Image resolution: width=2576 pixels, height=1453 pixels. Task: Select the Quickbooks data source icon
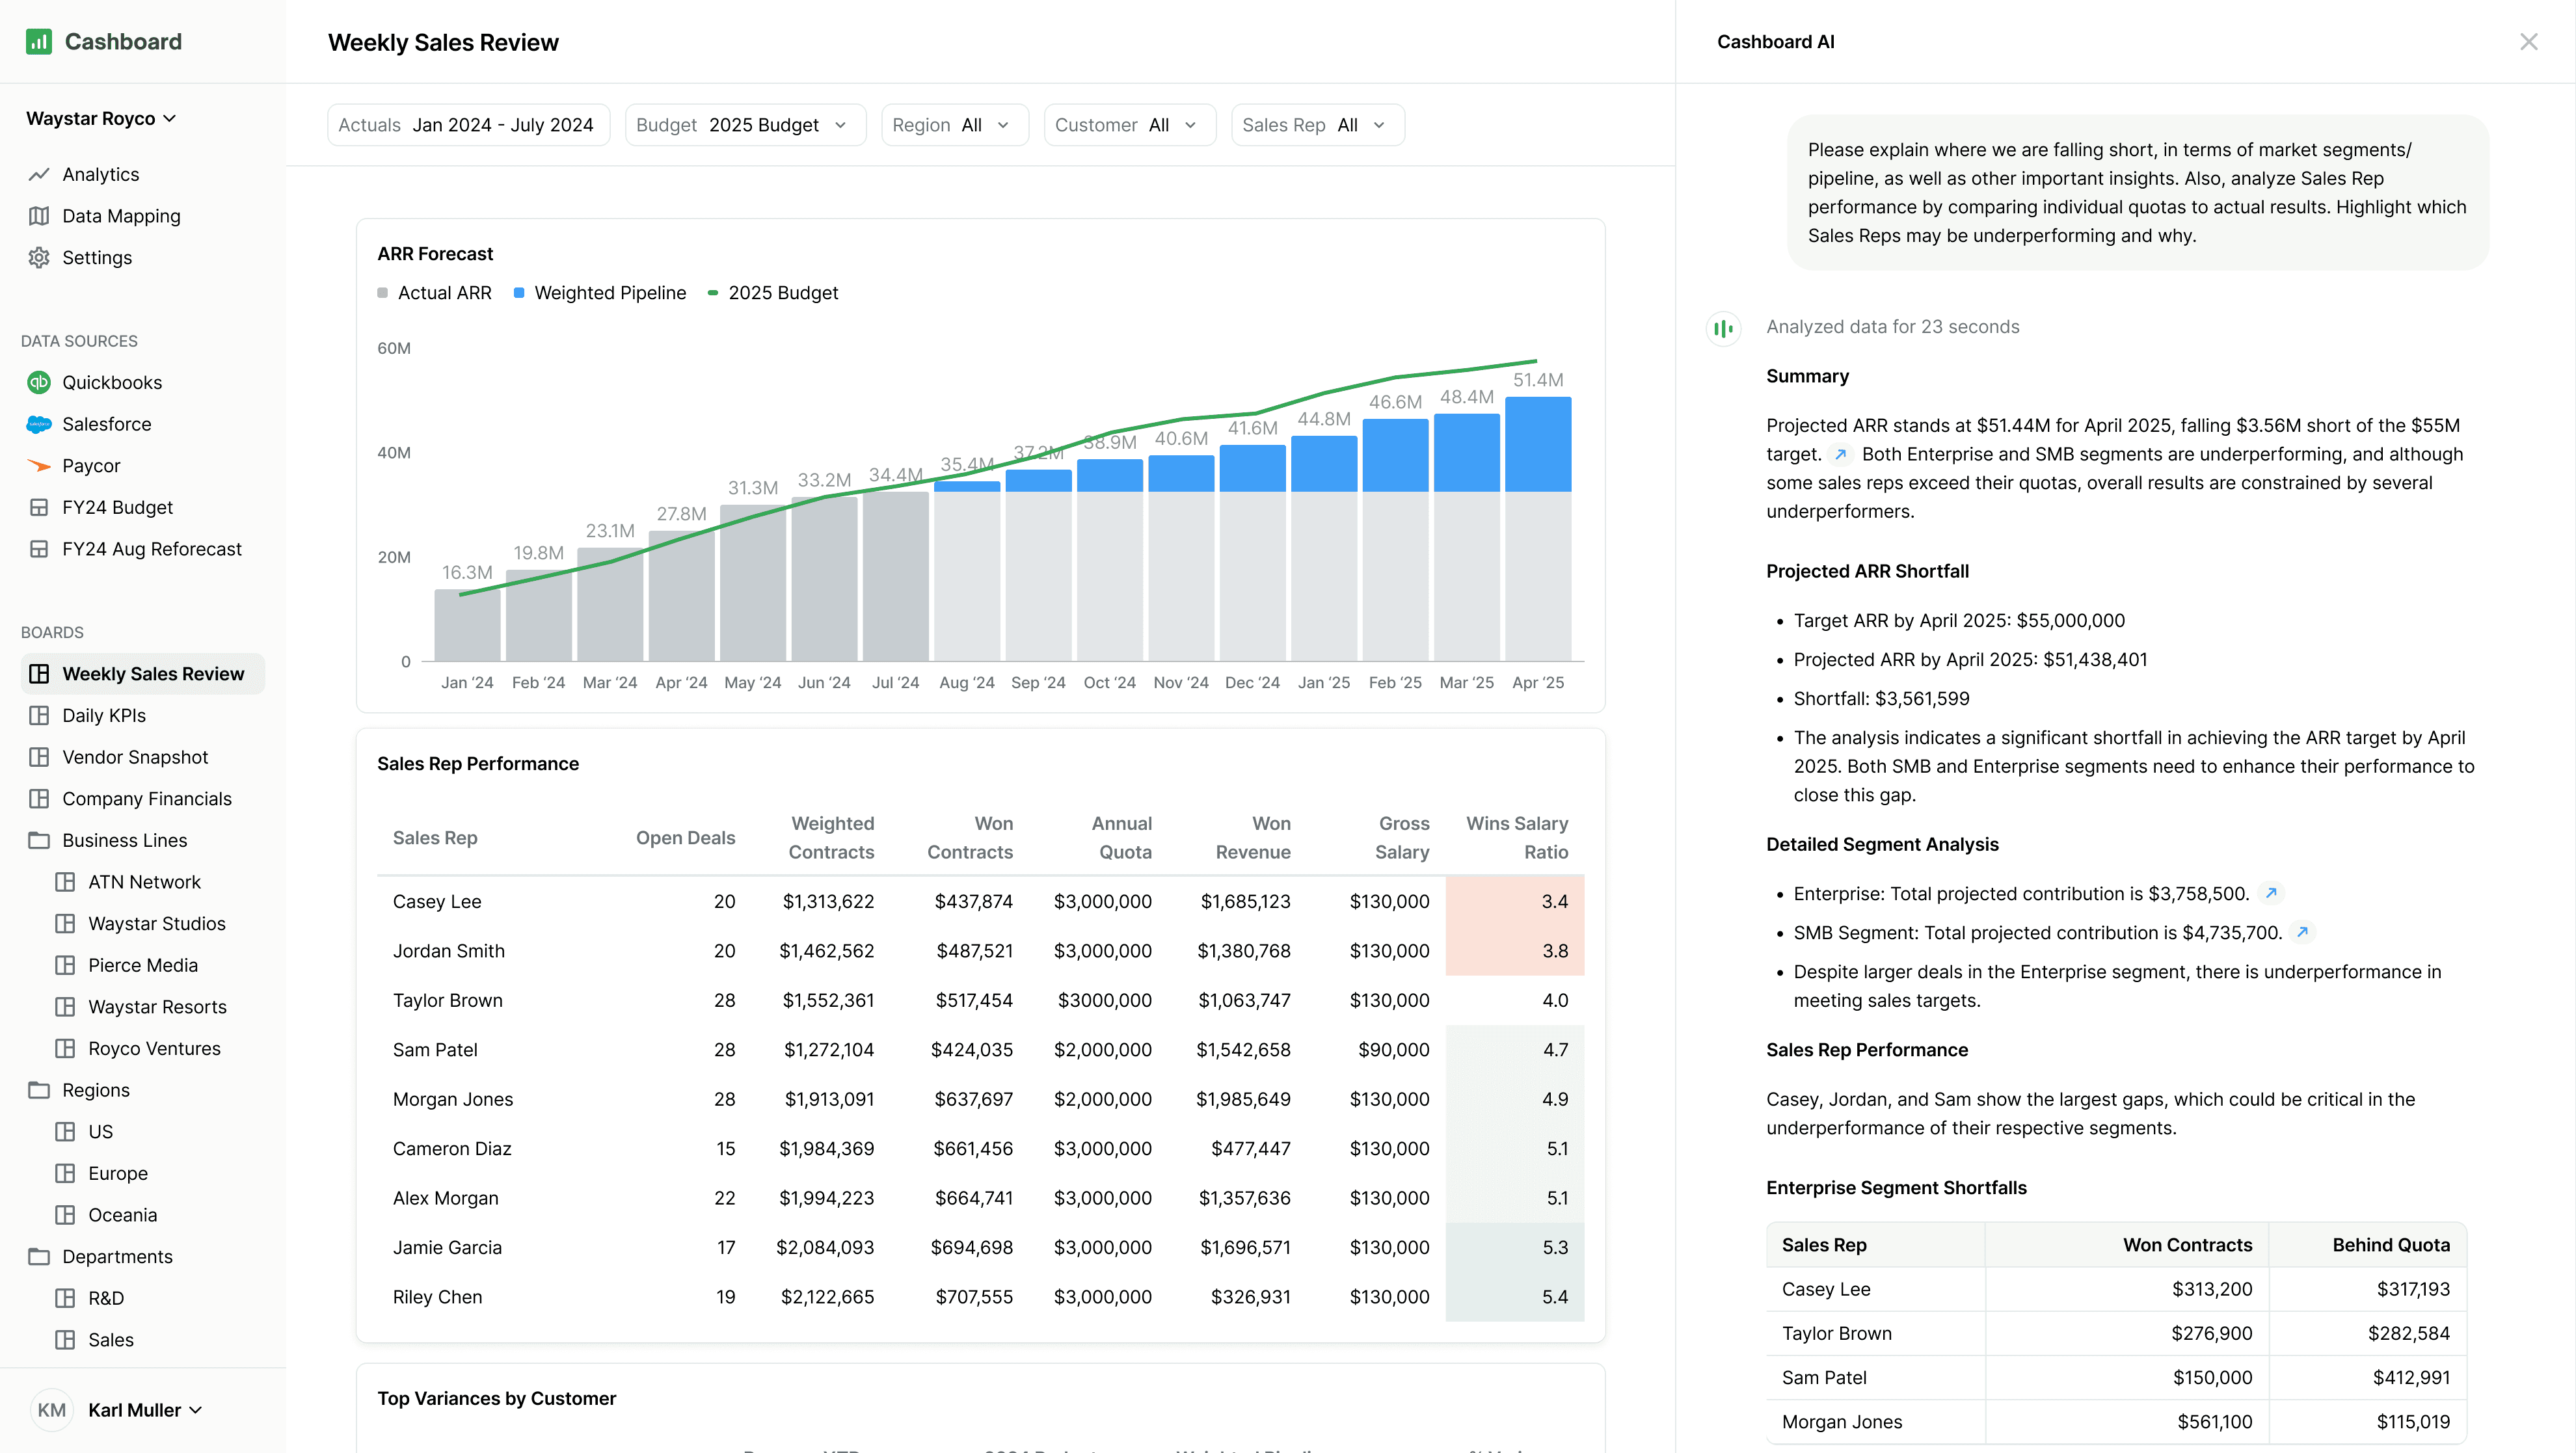click(x=39, y=382)
